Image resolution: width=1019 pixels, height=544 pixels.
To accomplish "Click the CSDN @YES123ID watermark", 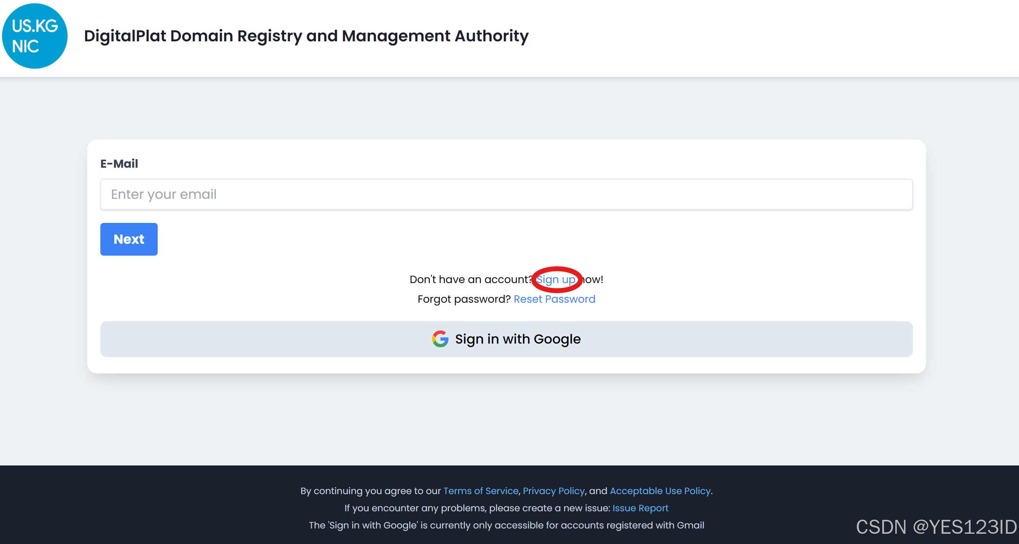I will [936, 527].
